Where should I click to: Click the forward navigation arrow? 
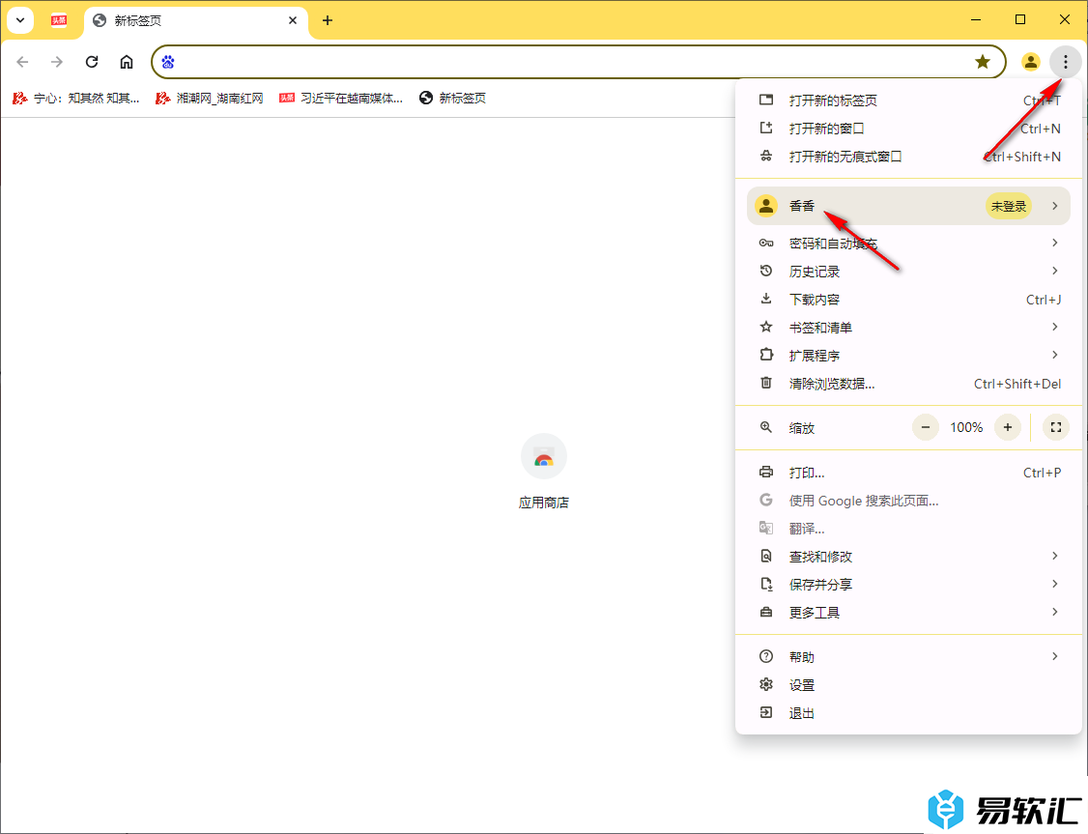57,62
